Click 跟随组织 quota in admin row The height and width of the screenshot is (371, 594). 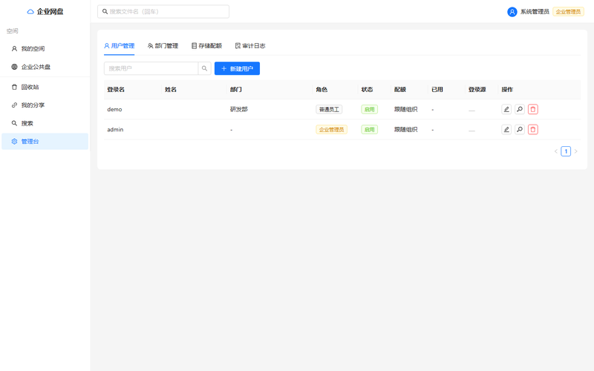[x=405, y=129]
